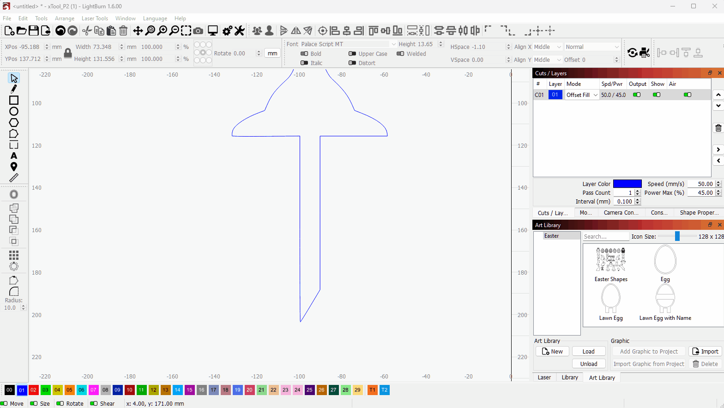Viewport: 724px width, 408px height.
Task: Choose the Rectangle drawing tool
Action: [x=14, y=100]
